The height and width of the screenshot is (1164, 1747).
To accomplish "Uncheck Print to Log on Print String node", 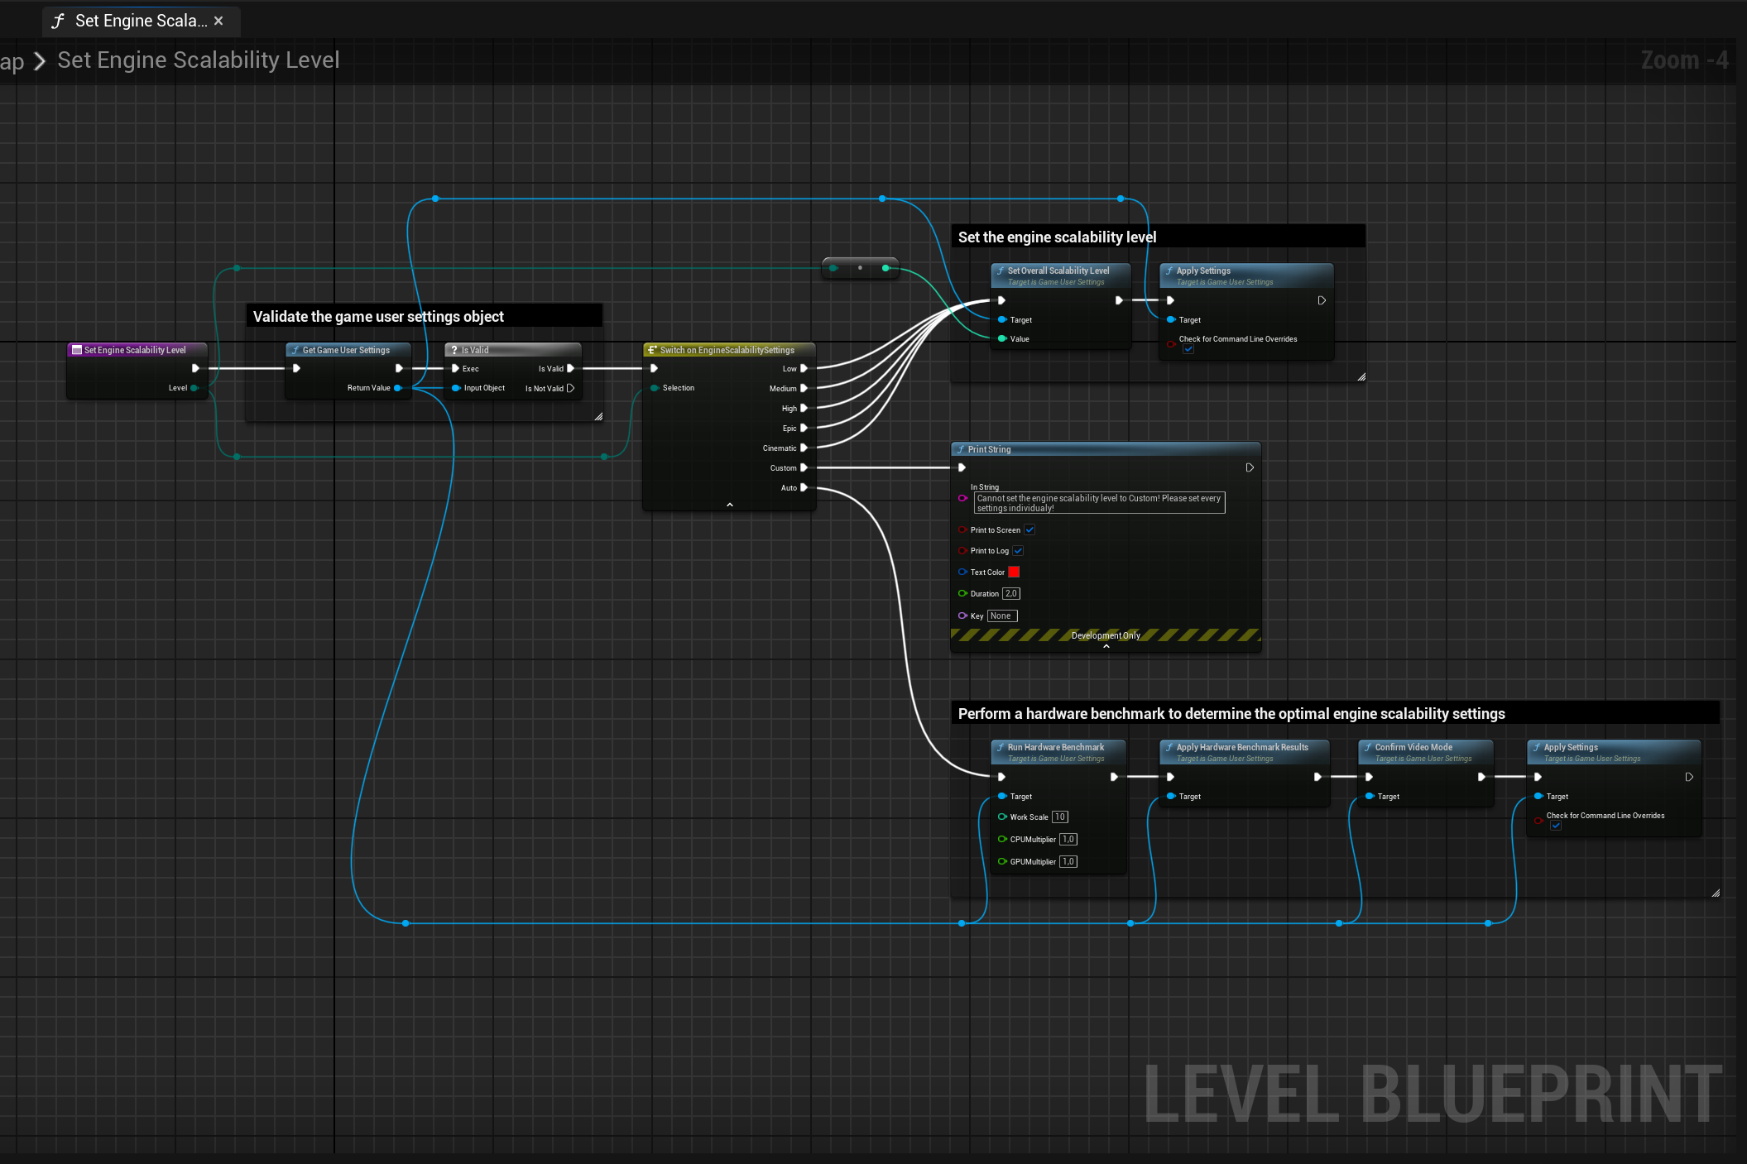I will click(x=1018, y=550).
